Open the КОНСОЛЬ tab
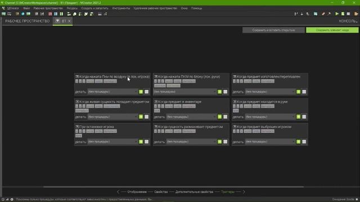Image resolution: width=360 pixels, height=202 pixels. click(348, 21)
